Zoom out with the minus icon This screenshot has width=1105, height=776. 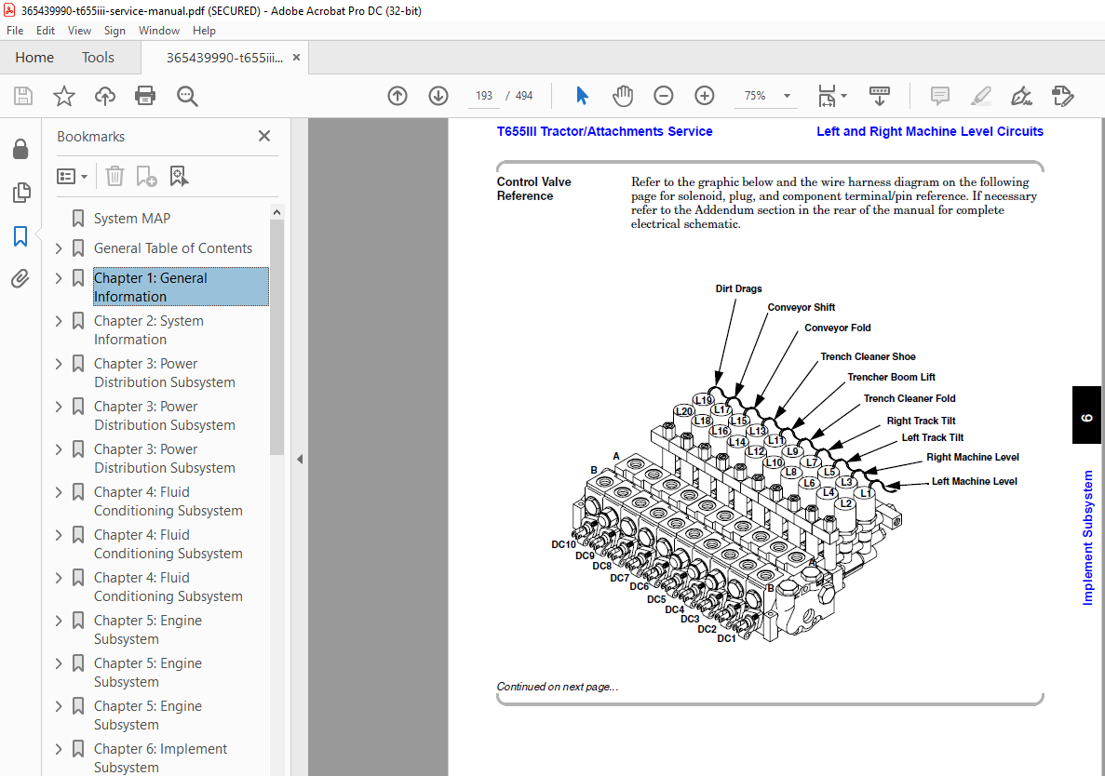tap(663, 96)
